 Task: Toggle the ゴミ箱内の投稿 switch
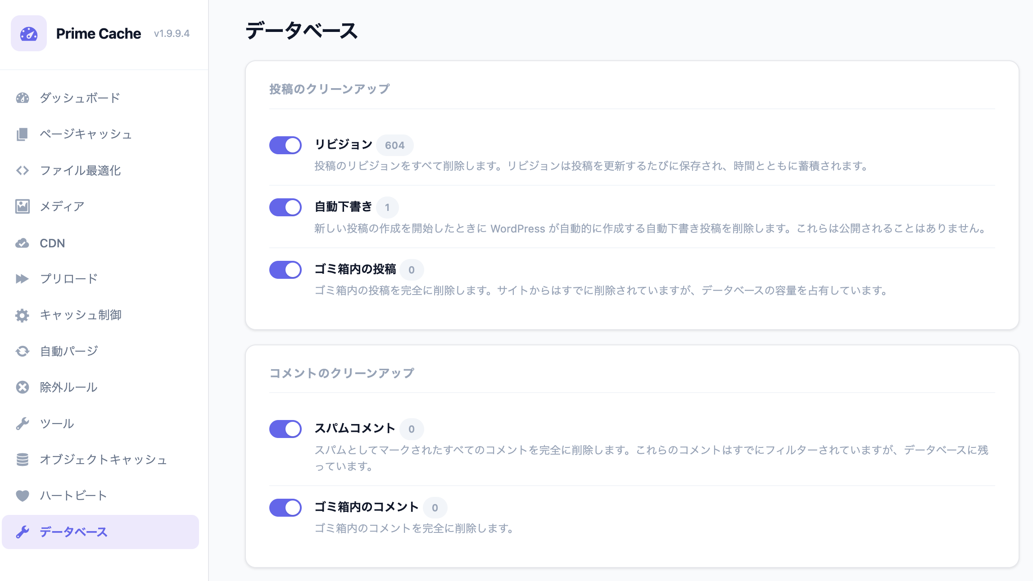pos(285,270)
